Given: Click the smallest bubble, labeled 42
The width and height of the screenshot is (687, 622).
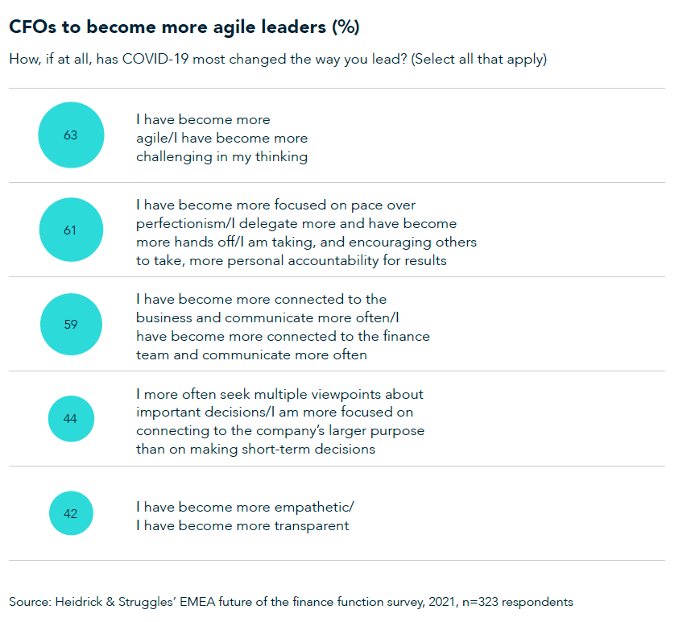Looking at the screenshot, I should (71, 513).
